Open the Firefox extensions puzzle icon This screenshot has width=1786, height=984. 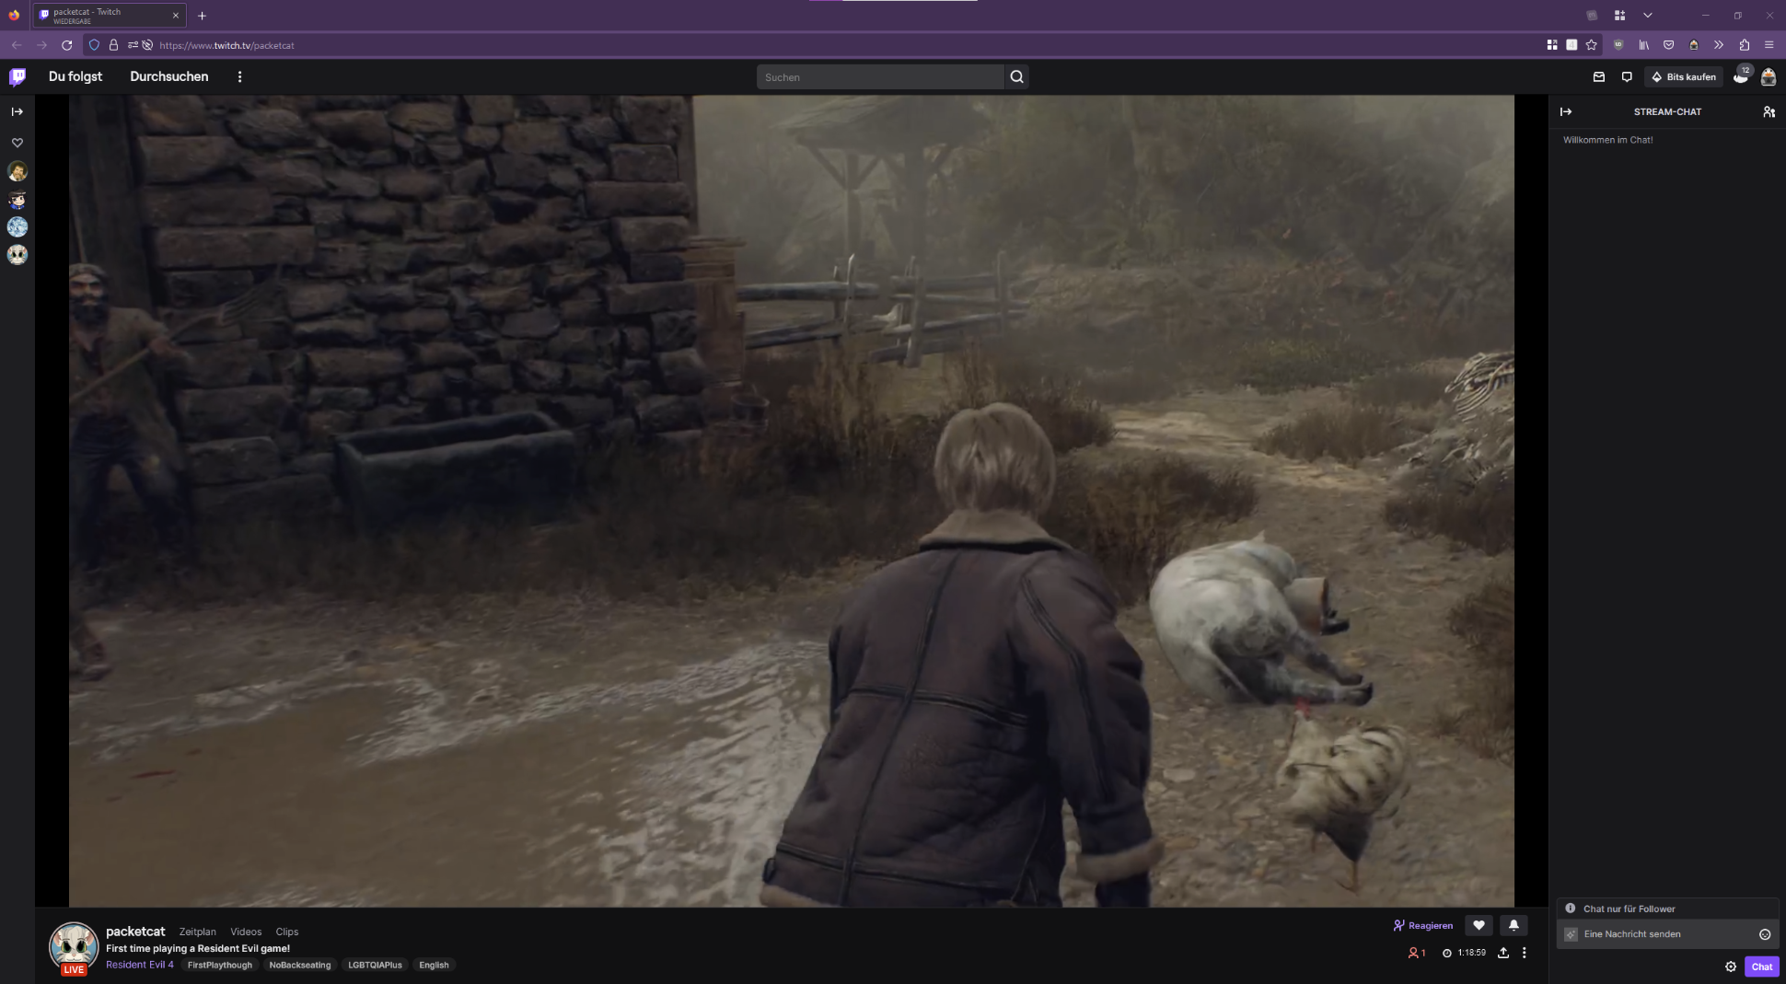pos(1744,45)
